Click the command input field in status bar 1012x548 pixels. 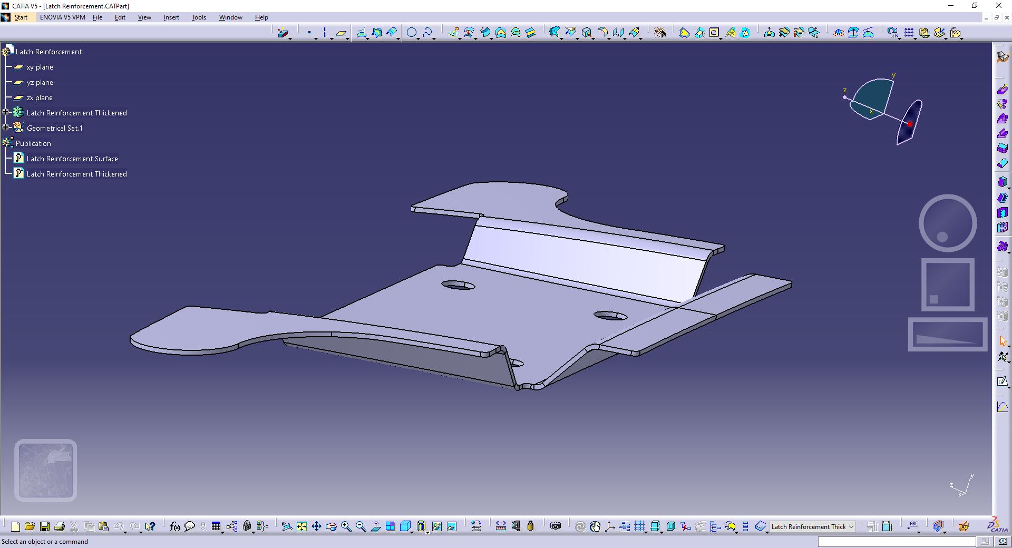[x=896, y=542]
